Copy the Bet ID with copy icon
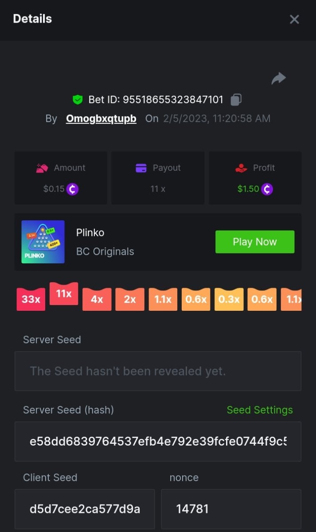Screen dimensions: 316x532 [x=236, y=100]
